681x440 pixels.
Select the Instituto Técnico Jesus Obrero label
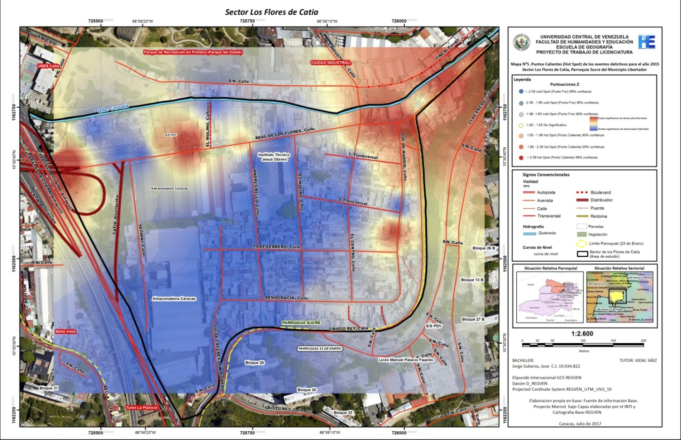tap(274, 157)
